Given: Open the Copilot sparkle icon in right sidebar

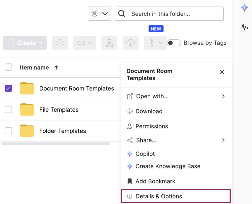Looking at the screenshot, I should [244, 7].
